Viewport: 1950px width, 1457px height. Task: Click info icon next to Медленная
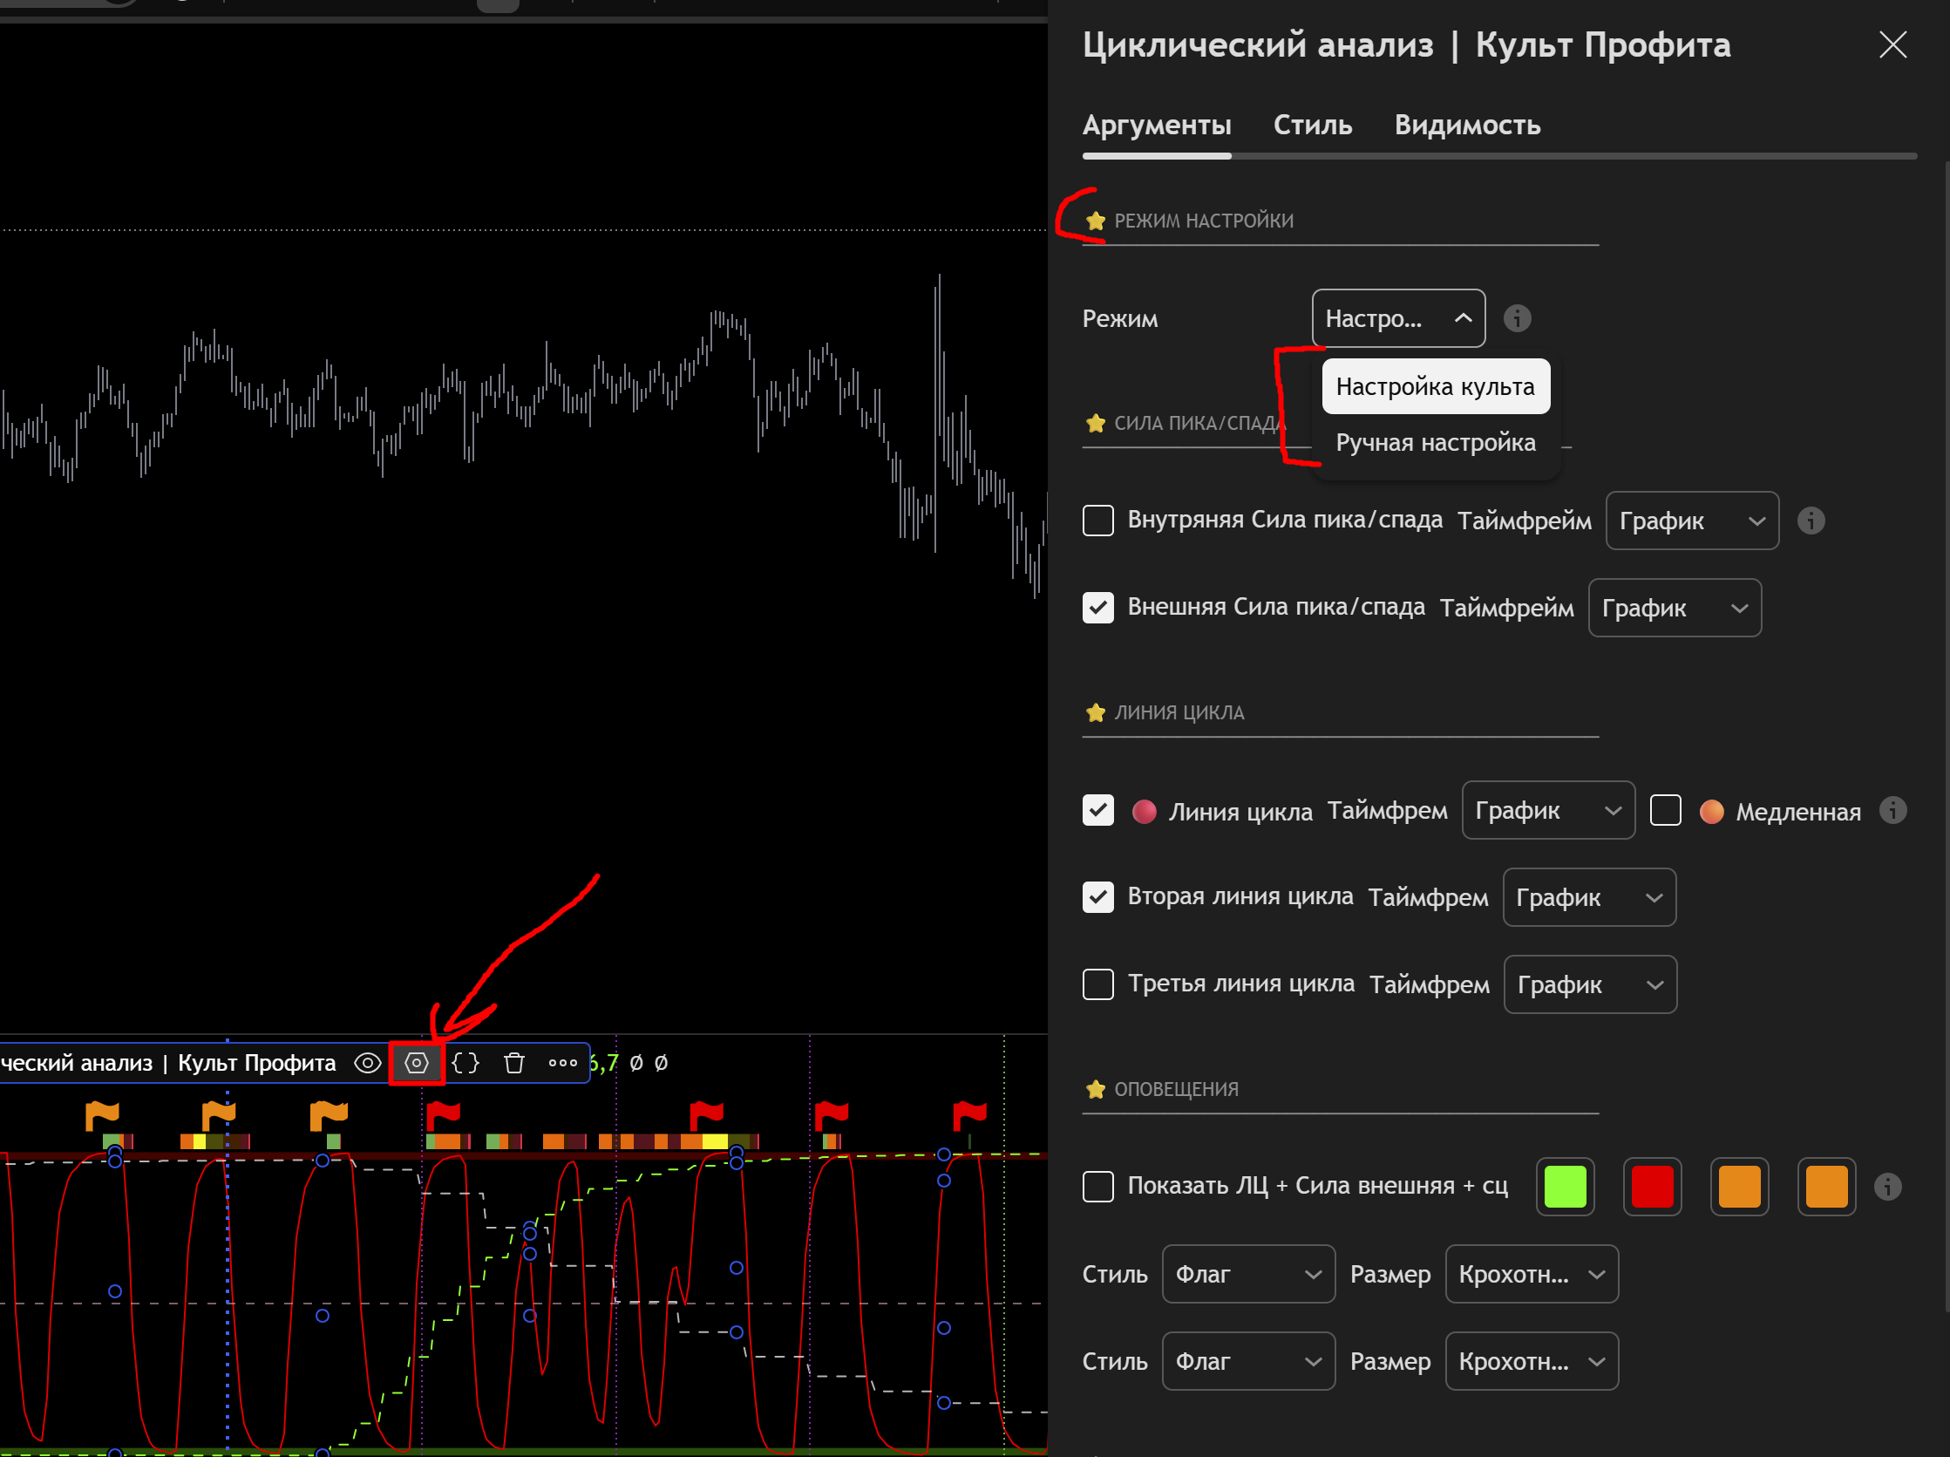(1892, 810)
